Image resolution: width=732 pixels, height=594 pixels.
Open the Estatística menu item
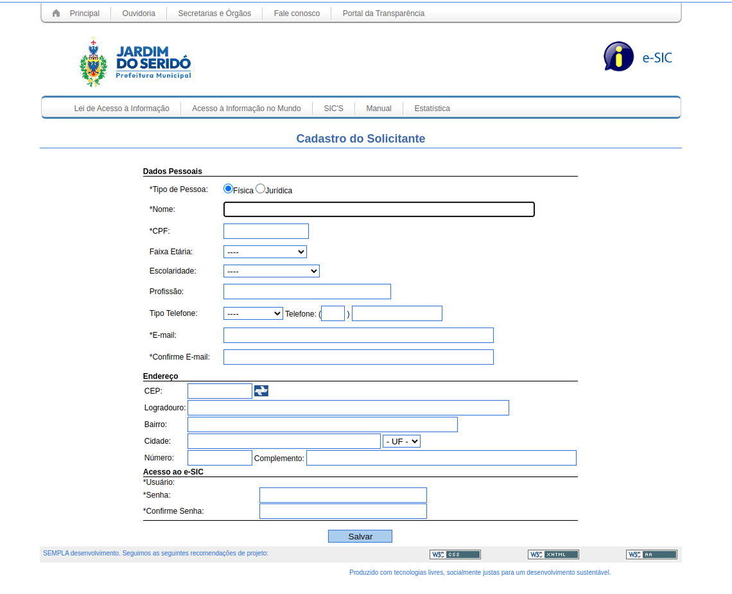(x=432, y=109)
